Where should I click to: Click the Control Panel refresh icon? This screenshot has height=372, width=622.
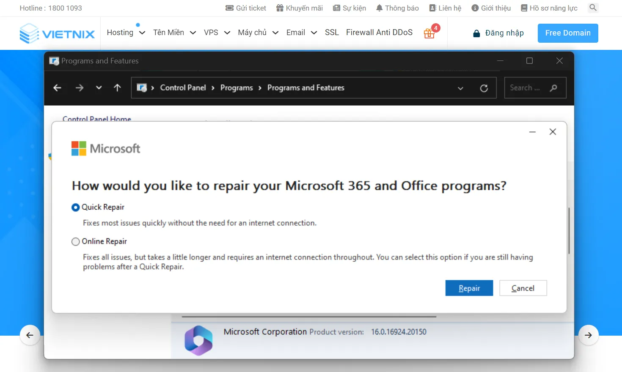[484, 88]
